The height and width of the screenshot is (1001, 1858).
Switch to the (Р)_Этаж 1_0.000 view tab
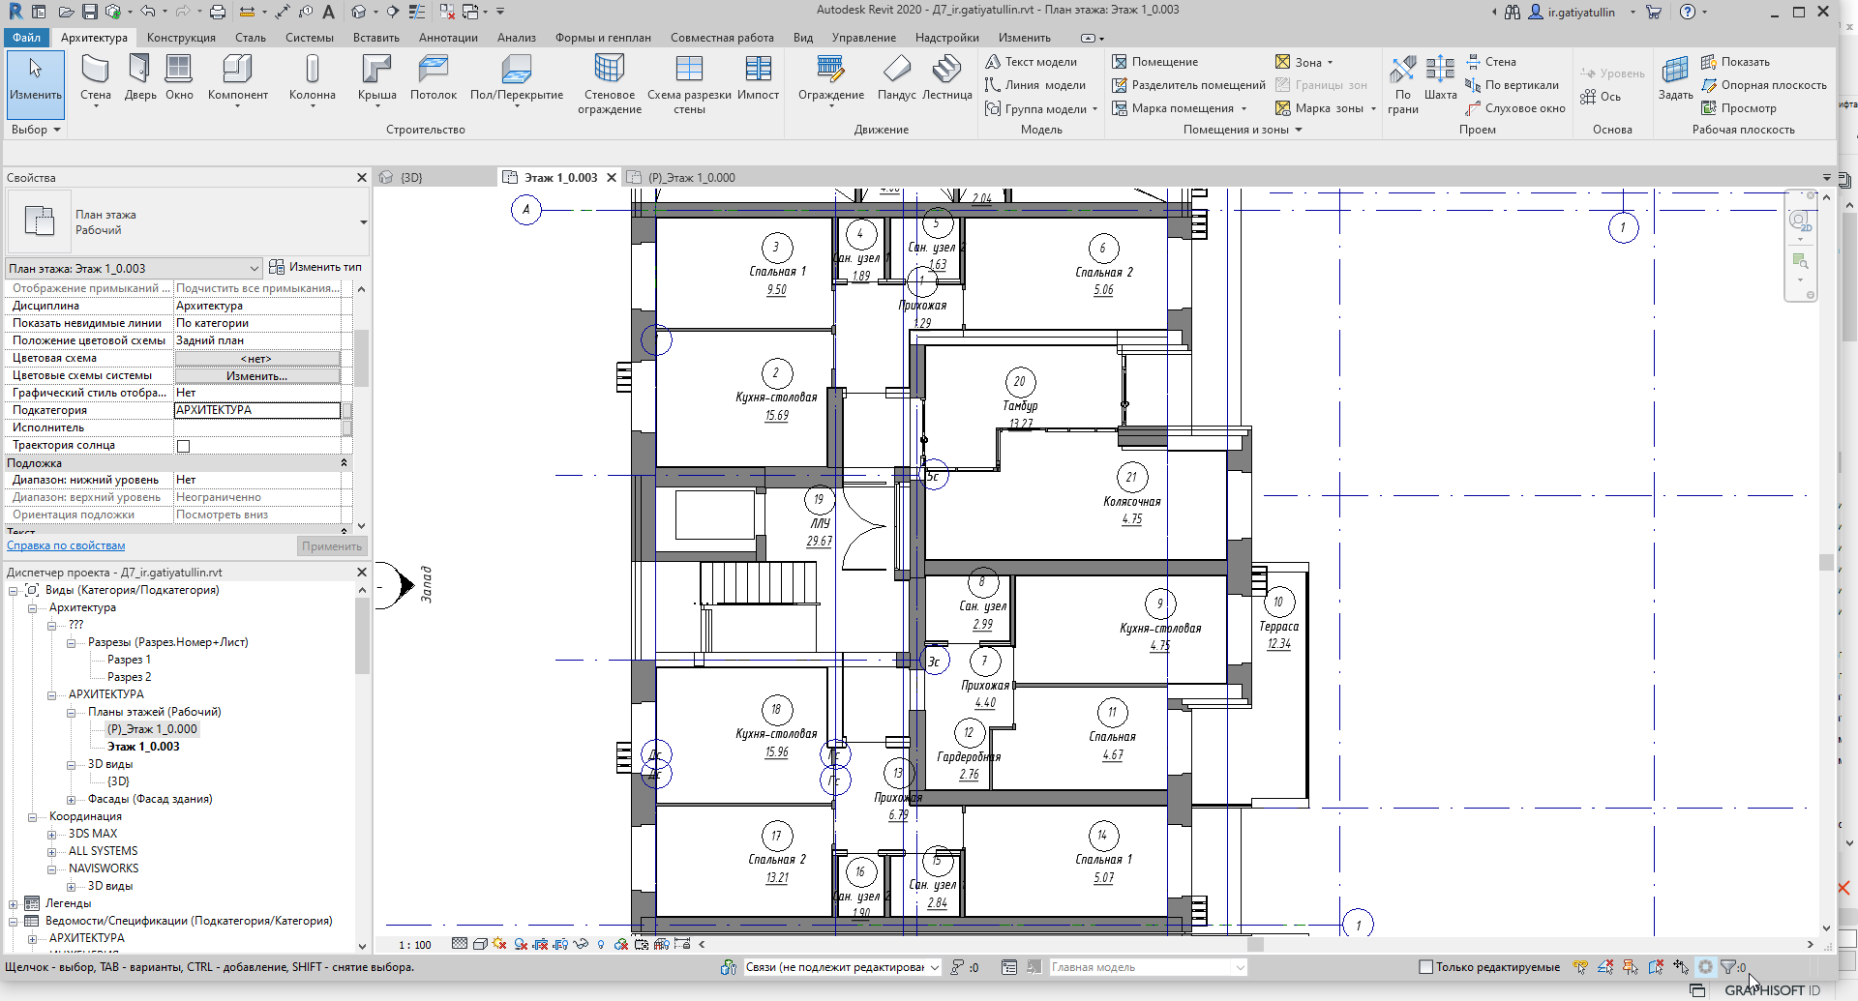[x=691, y=178]
